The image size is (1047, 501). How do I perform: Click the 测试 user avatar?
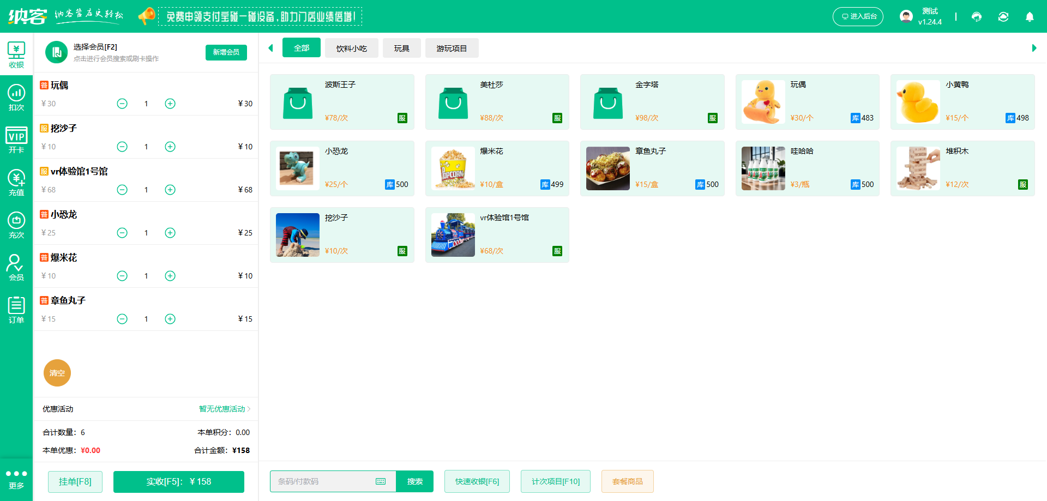pyautogui.click(x=906, y=16)
